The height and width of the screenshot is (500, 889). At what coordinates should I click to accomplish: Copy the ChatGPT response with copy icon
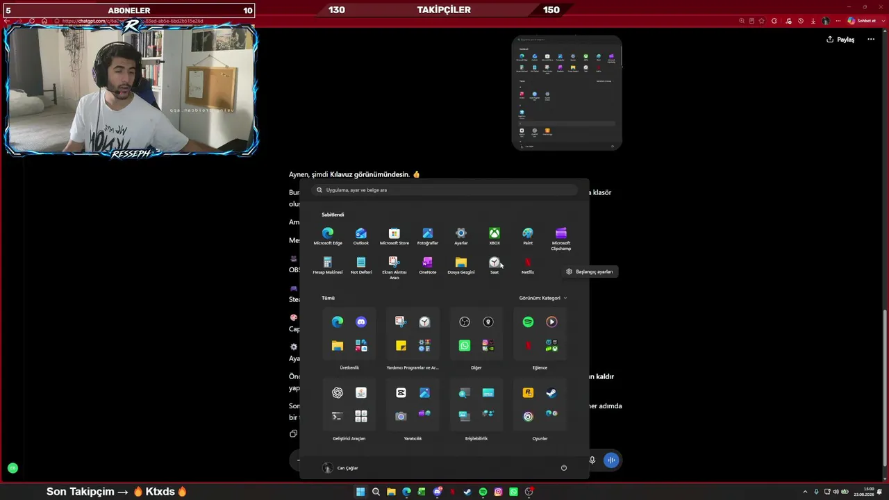(x=293, y=434)
